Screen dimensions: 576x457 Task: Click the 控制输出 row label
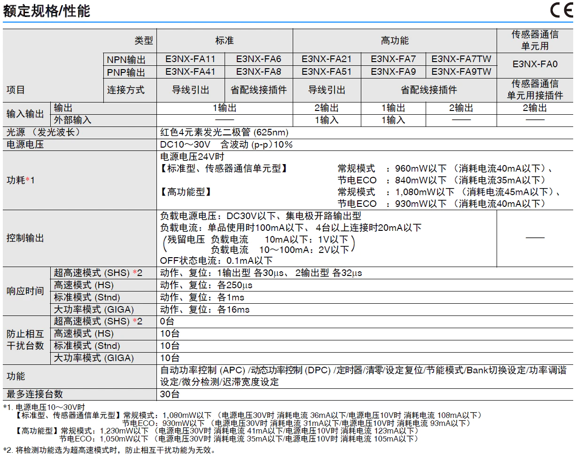[25, 238]
